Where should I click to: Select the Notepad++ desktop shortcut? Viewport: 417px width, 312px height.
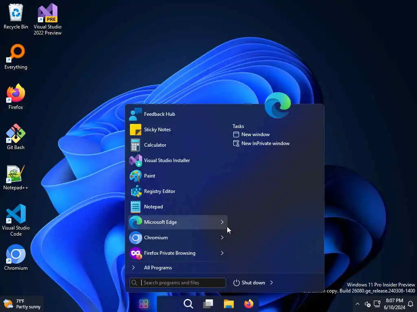pos(16,177)
